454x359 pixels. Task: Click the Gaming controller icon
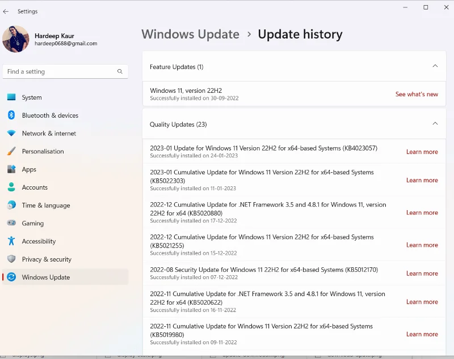[11, 223]
